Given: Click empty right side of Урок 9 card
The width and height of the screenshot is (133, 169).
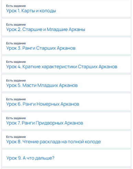Looking at the screenshot, I should click(x=92, y=158).
